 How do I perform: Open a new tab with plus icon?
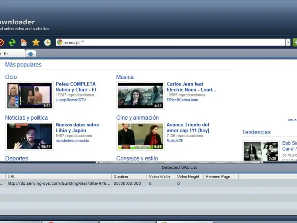click(30, 54)
